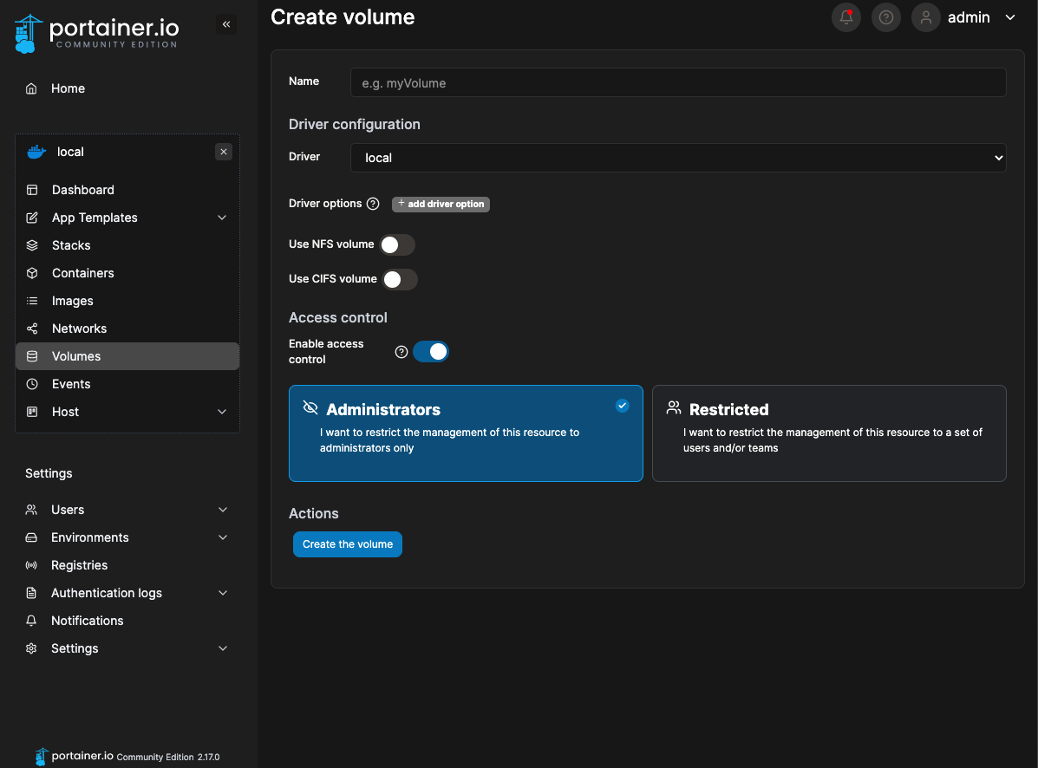Focus the volume Name input field
This screenshot has height=768, width=1038.
coord(678,82)
